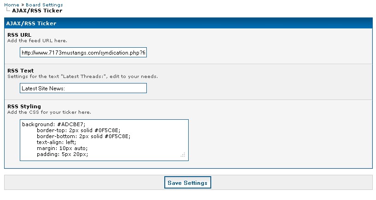Click "Add the CSS for your ticker" description
Viewport: 376px width, 200px height.
point(49,112)
